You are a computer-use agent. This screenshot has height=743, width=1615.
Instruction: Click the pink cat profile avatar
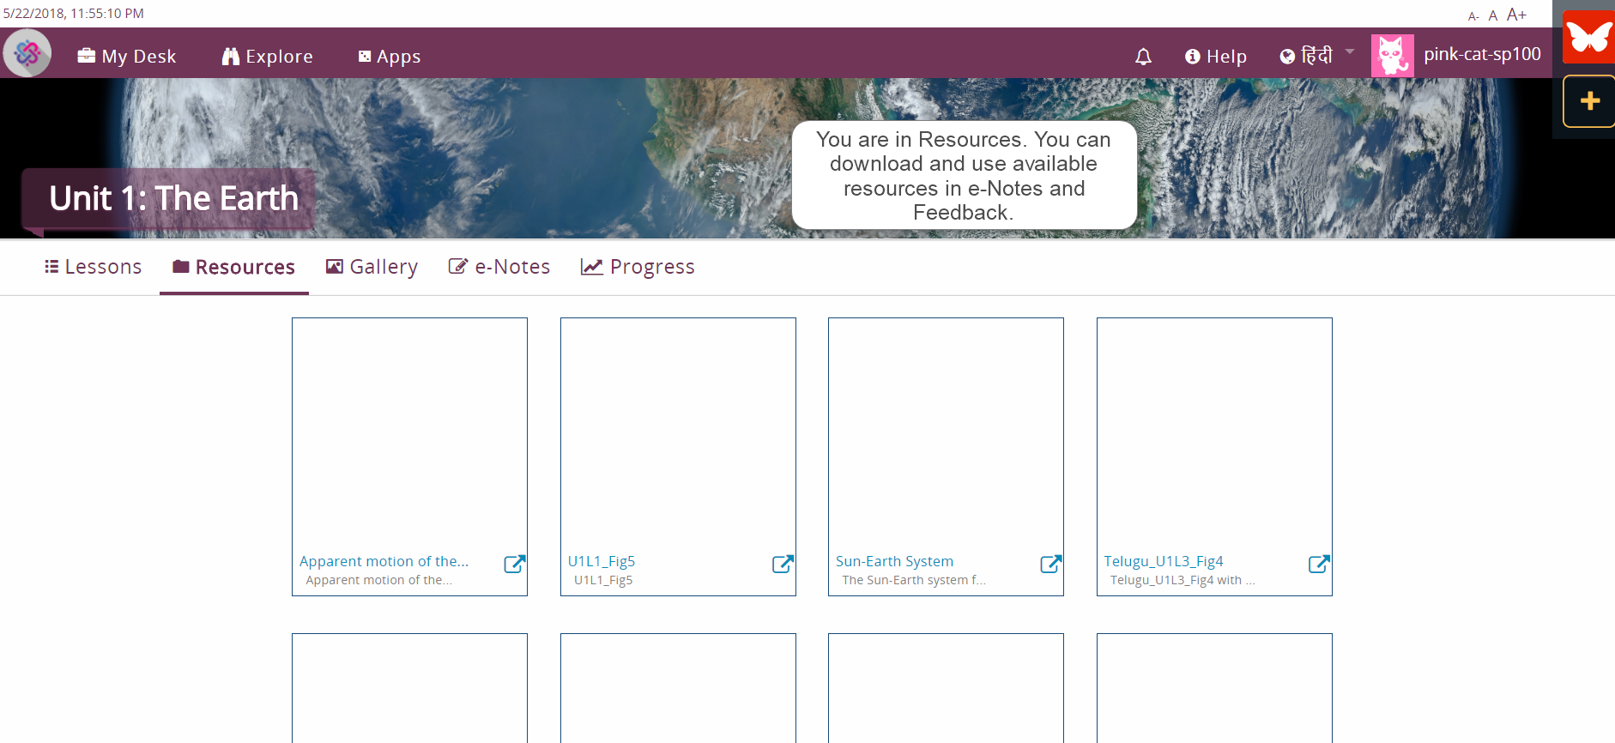point(1391,56)
